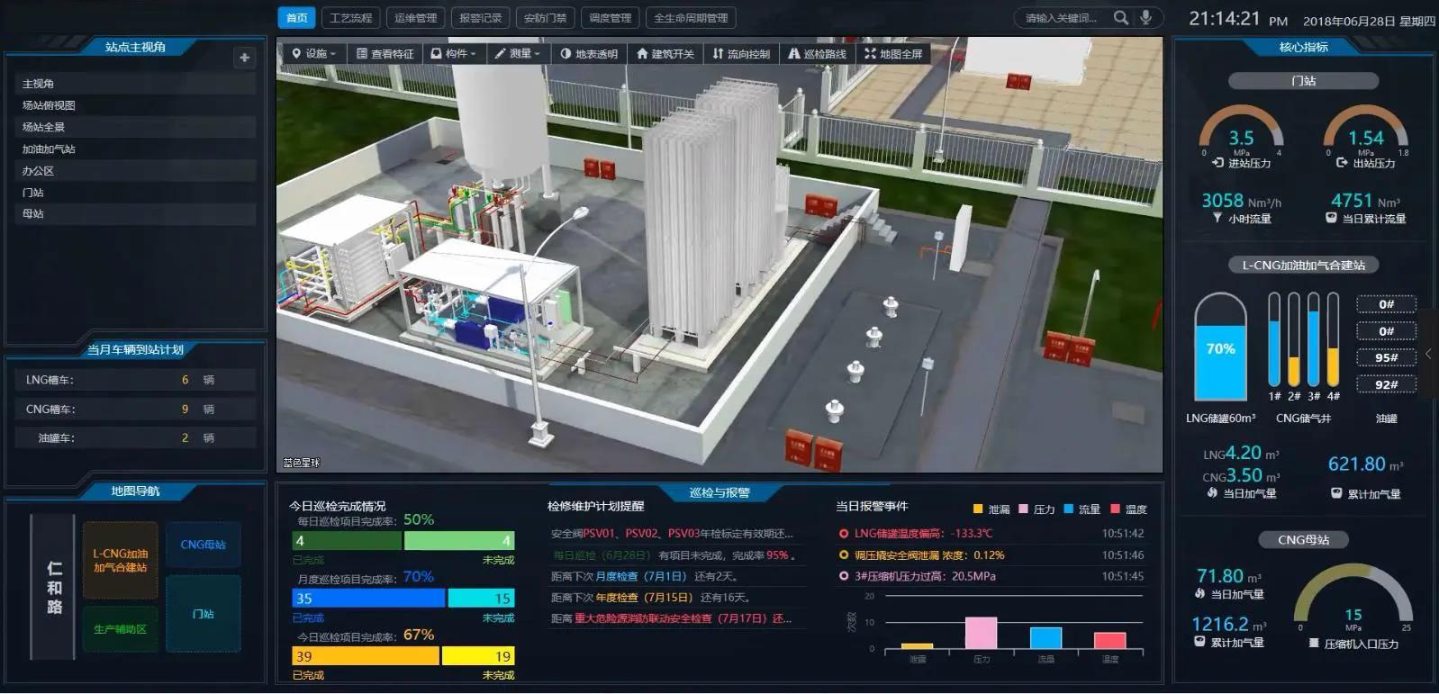Enter 地图全屏 fullscreen map mode
Image resolution: width=1439 pixels, height=694 pixels.
tap(893, 54)
